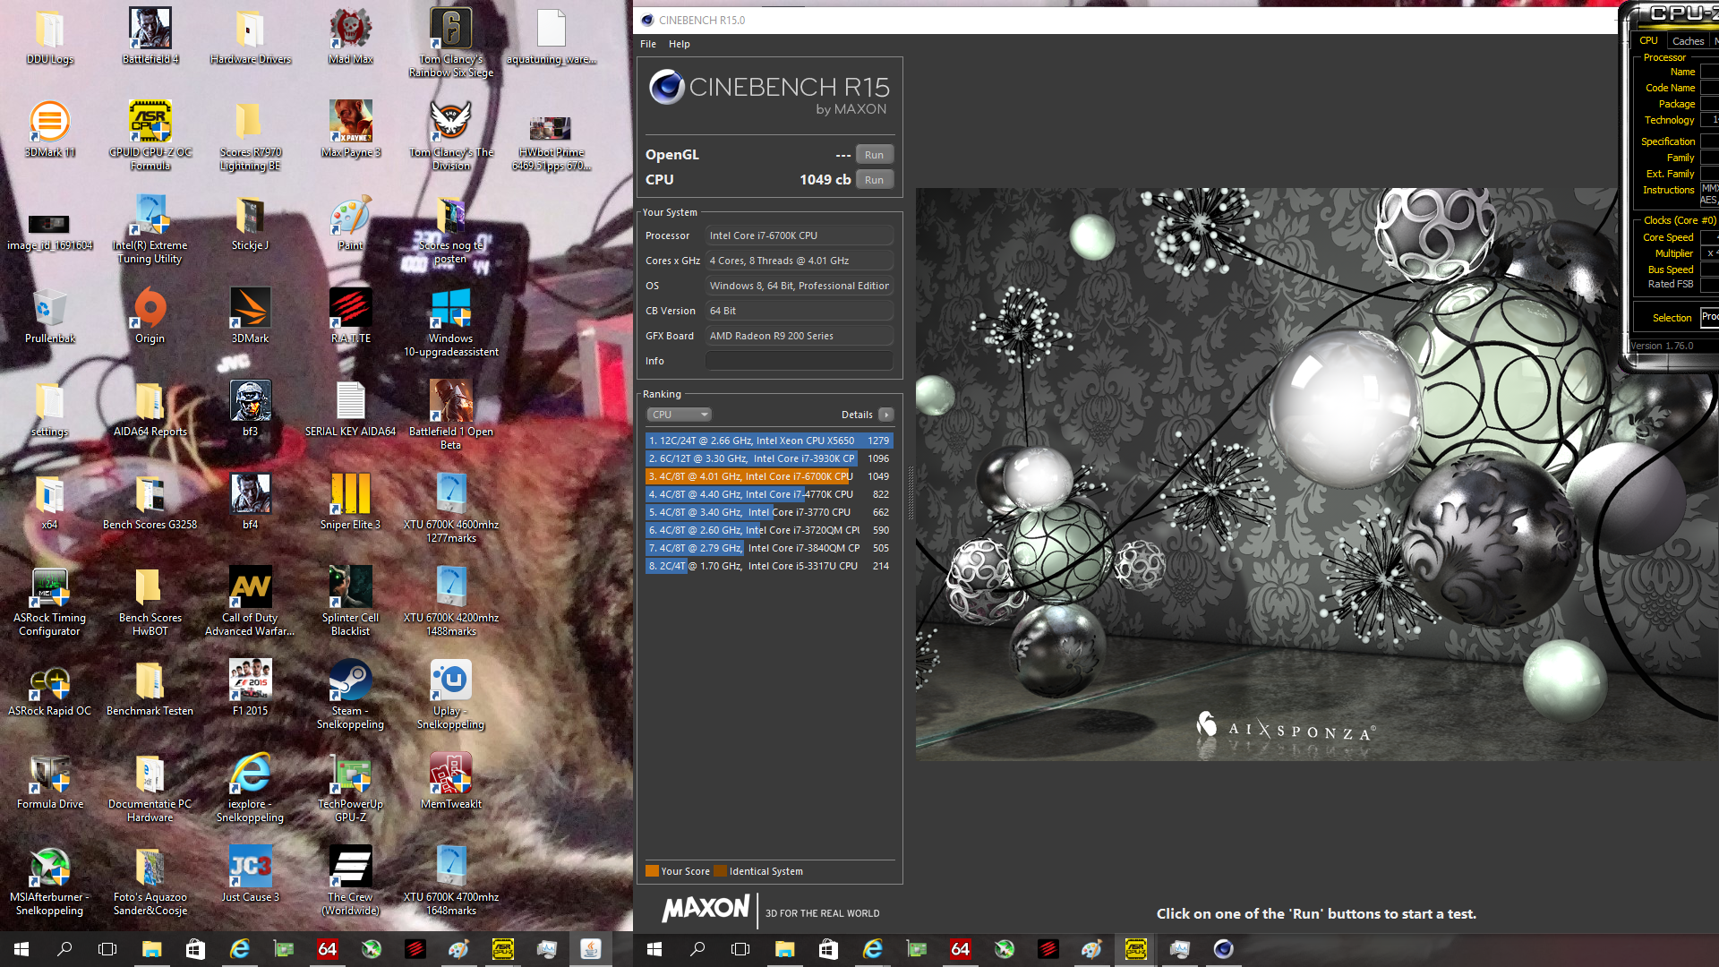Open the SERIAL KEY AIDA64 text file
This screenshot has height=967, width=1719.
tap(351, 408)
